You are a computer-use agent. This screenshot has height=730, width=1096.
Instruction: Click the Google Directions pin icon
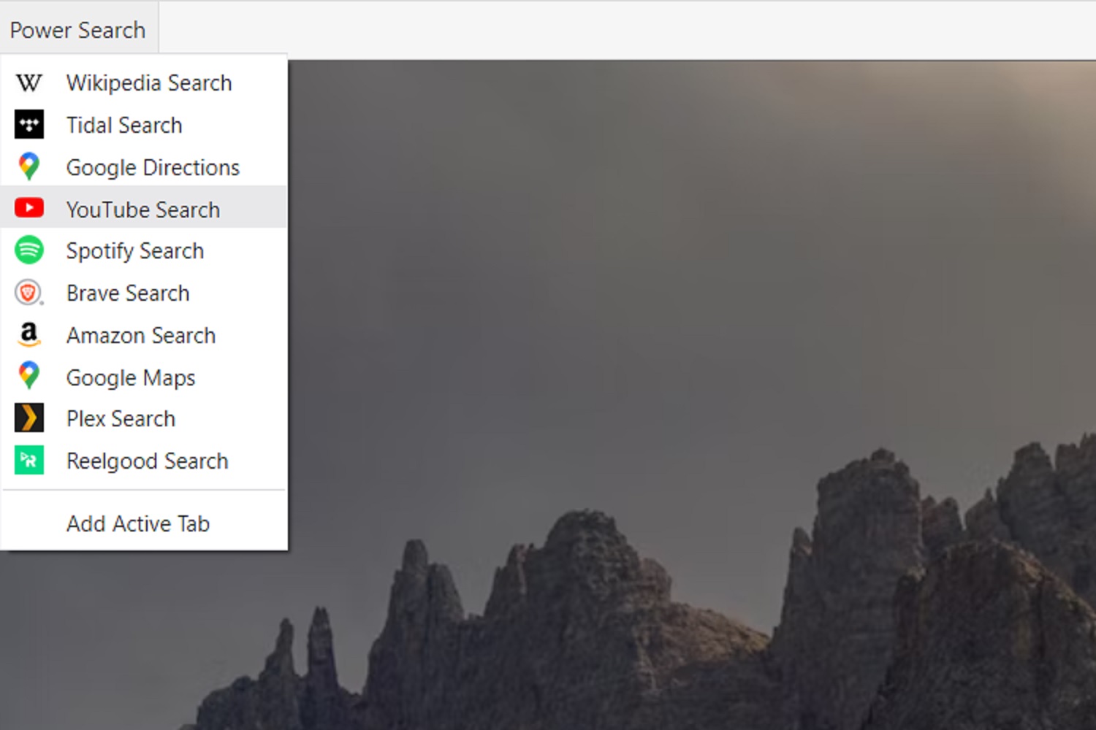[x=28, y=166]
